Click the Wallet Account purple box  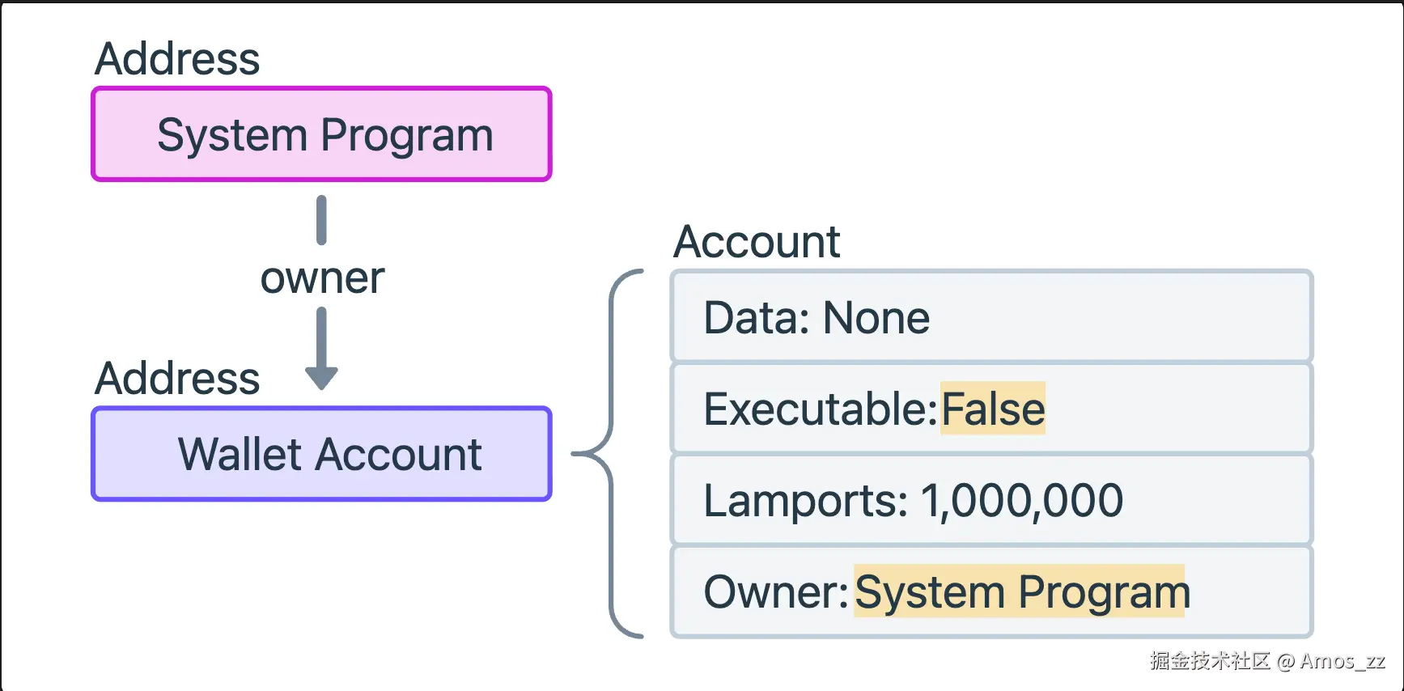tap(321, 454)
